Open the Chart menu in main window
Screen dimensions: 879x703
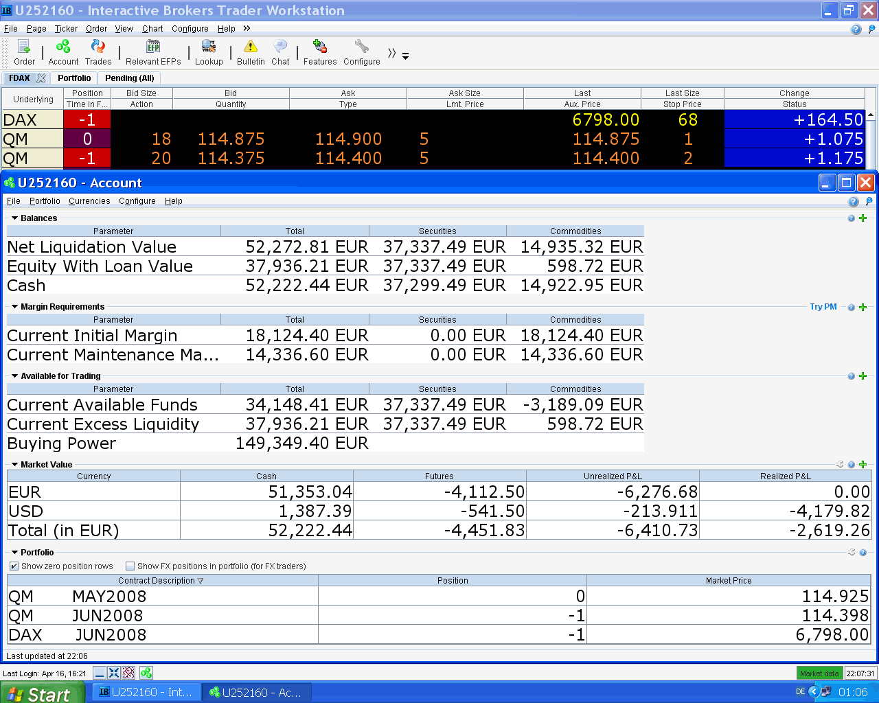coord(152,29)
